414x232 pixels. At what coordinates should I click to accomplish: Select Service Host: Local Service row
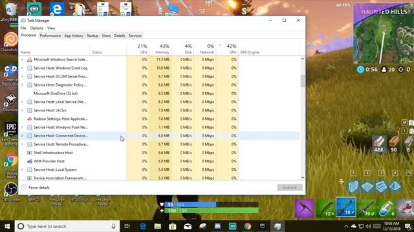coord(160,102)
